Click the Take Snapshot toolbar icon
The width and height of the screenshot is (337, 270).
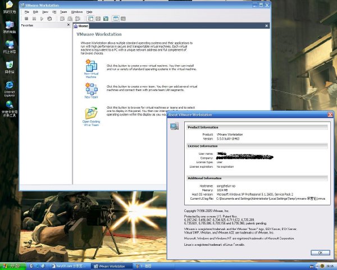click(62, 19)
